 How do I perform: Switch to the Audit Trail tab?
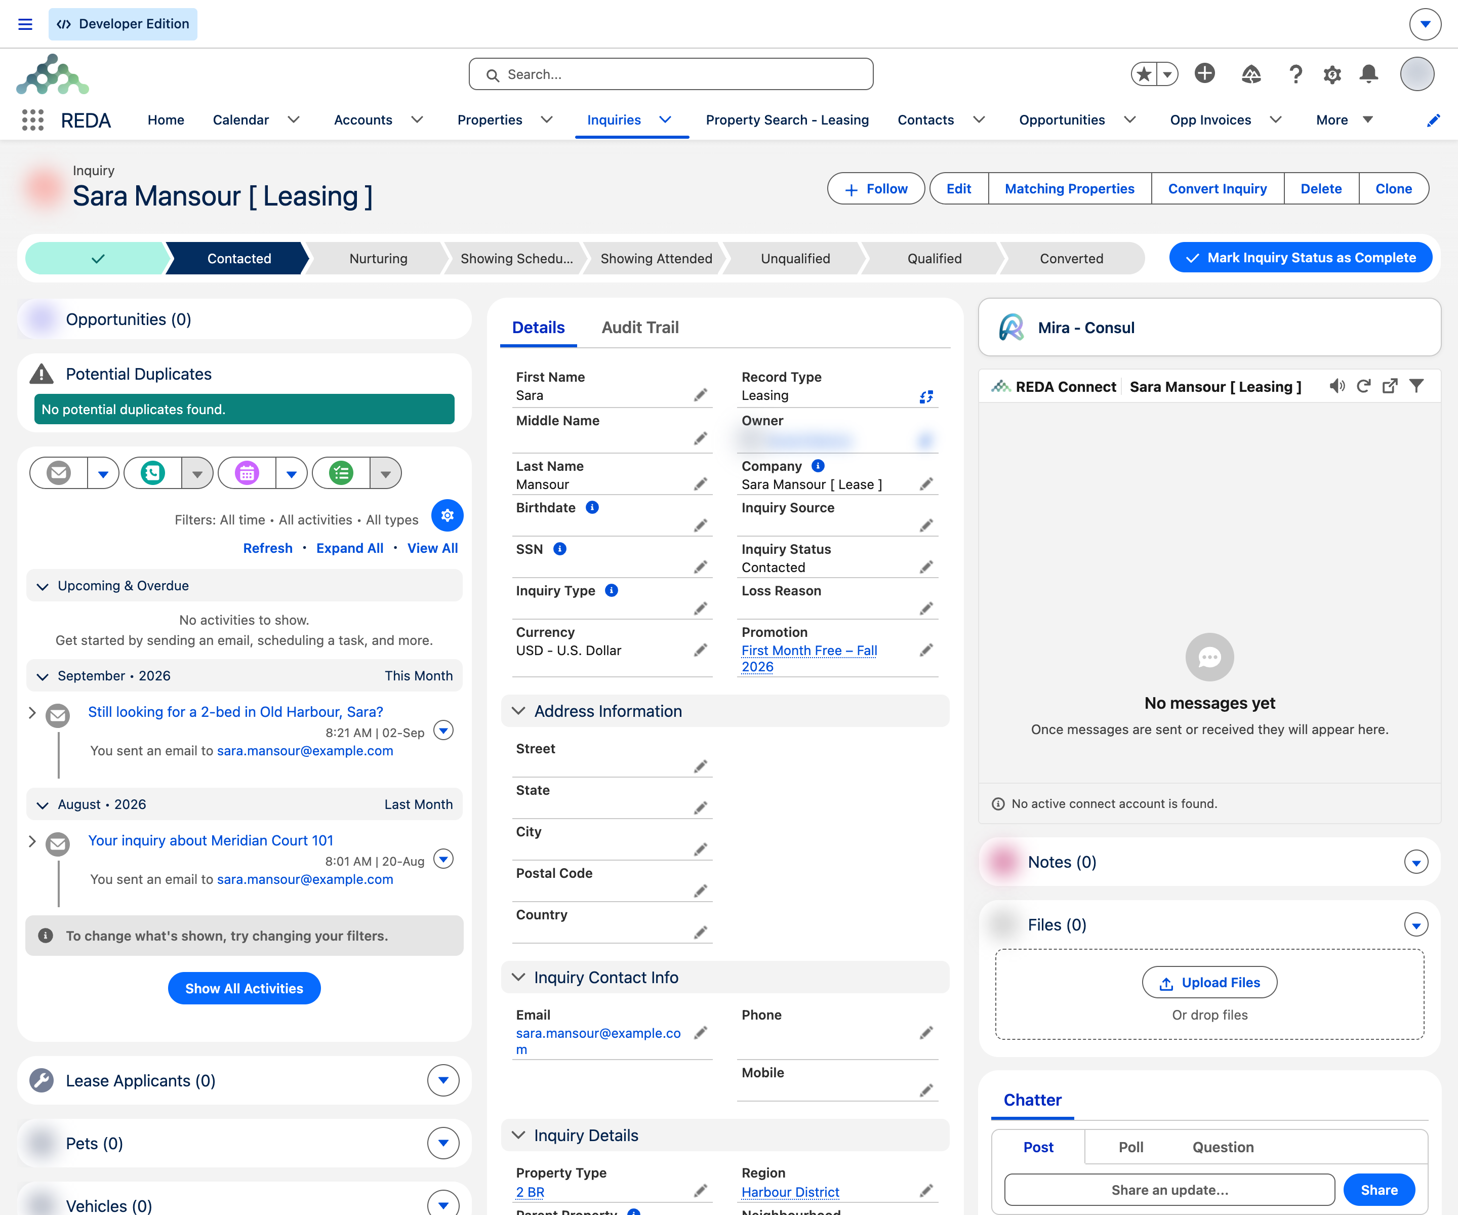pos(640,328)
